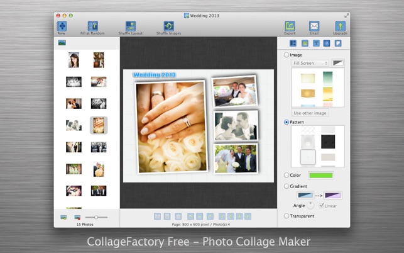The height and width of the screenshot is (253, 404).
Task: Select the highlighted rings-and-roses thumbnail in photo list
Action: pos(99,125)
